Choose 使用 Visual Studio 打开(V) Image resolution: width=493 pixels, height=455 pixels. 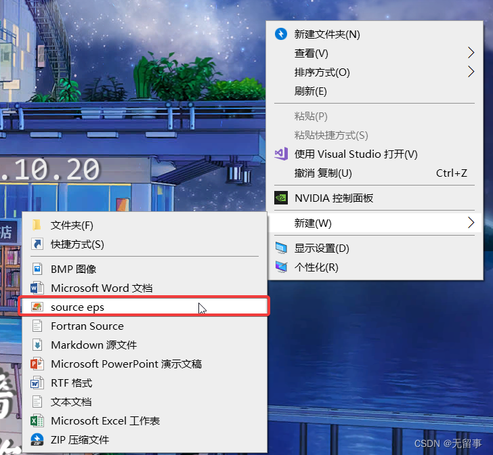tap(374, 154)
